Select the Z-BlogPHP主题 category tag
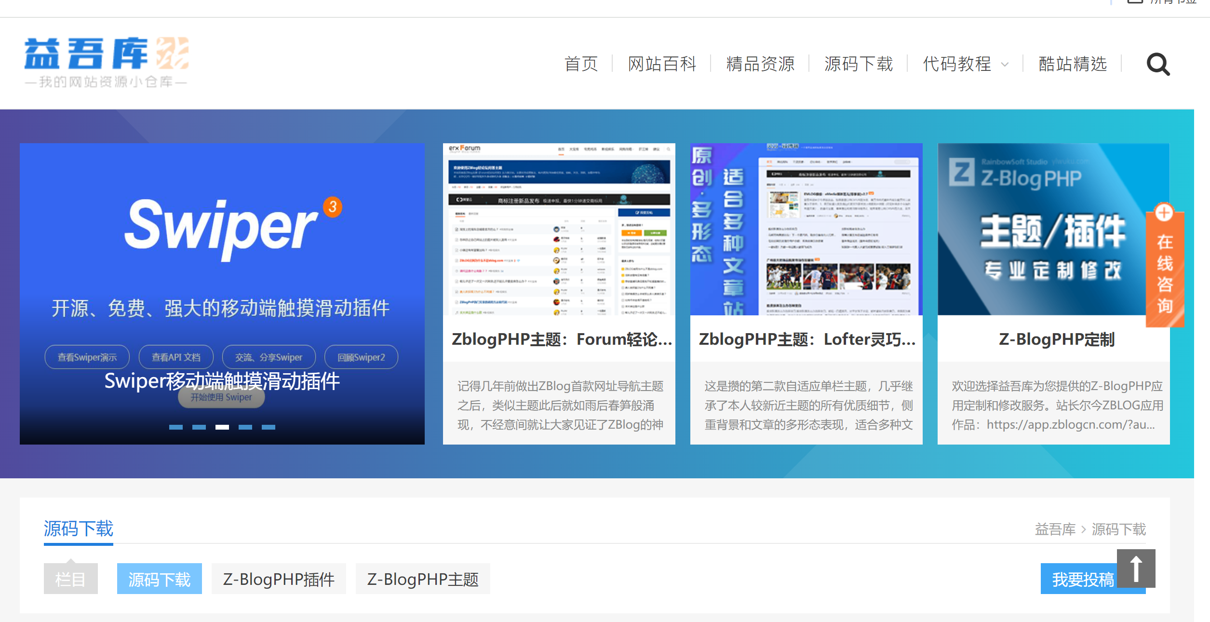The width and height of the screenshot is (1210, 622). coord(423,579)
